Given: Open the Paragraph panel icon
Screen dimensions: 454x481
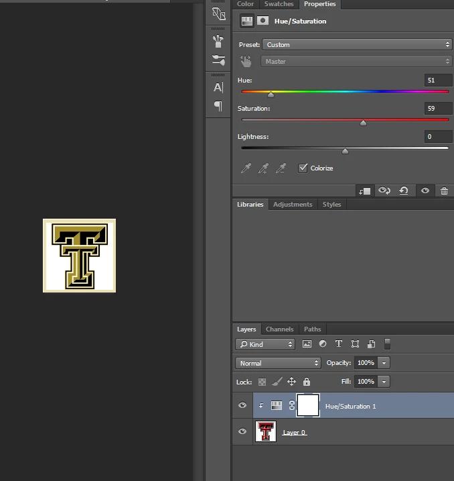Looking at the screenshot, I should tap(218, 106).
